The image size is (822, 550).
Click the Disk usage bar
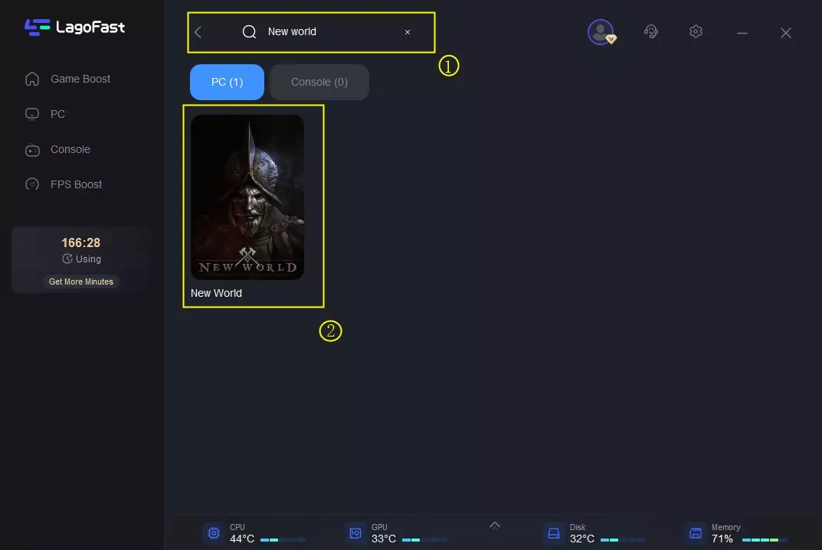(x=624, y=539)
